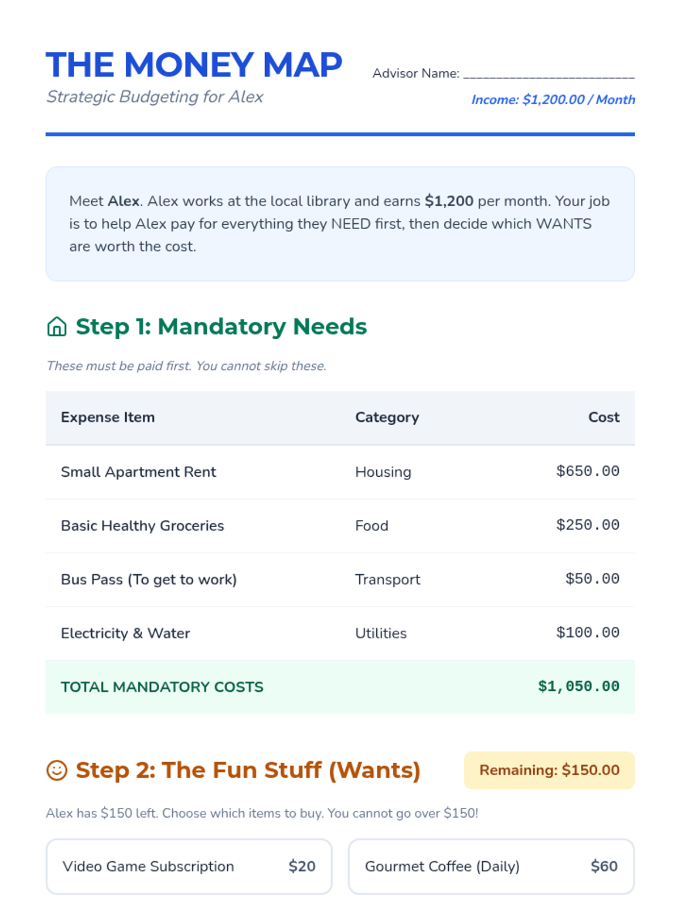Click the Total Mandatory Costs amount

coord(579,686)
